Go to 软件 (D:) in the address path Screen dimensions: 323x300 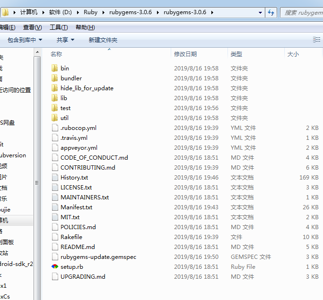(61, 12)
